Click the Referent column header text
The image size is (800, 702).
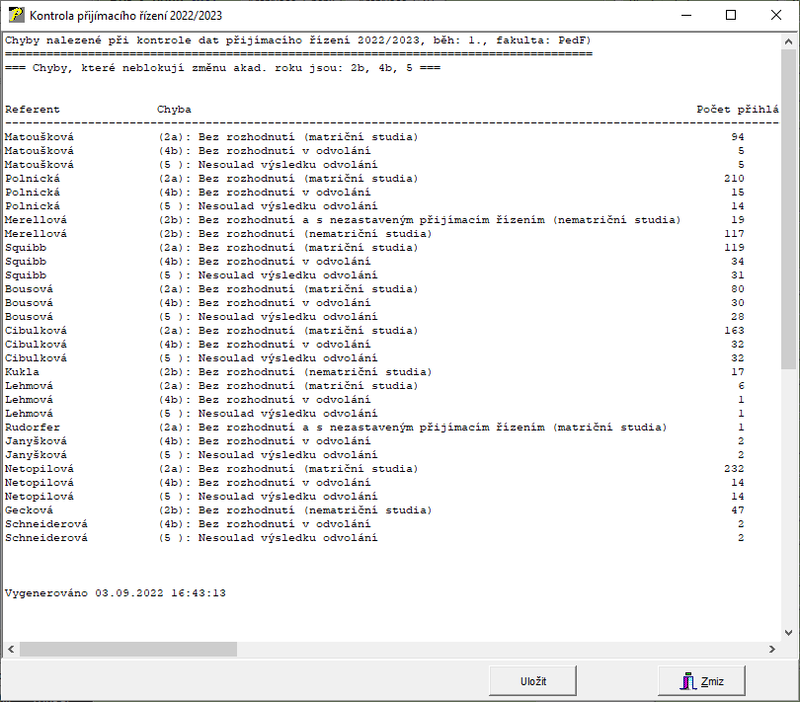click(x=33, y=109)
